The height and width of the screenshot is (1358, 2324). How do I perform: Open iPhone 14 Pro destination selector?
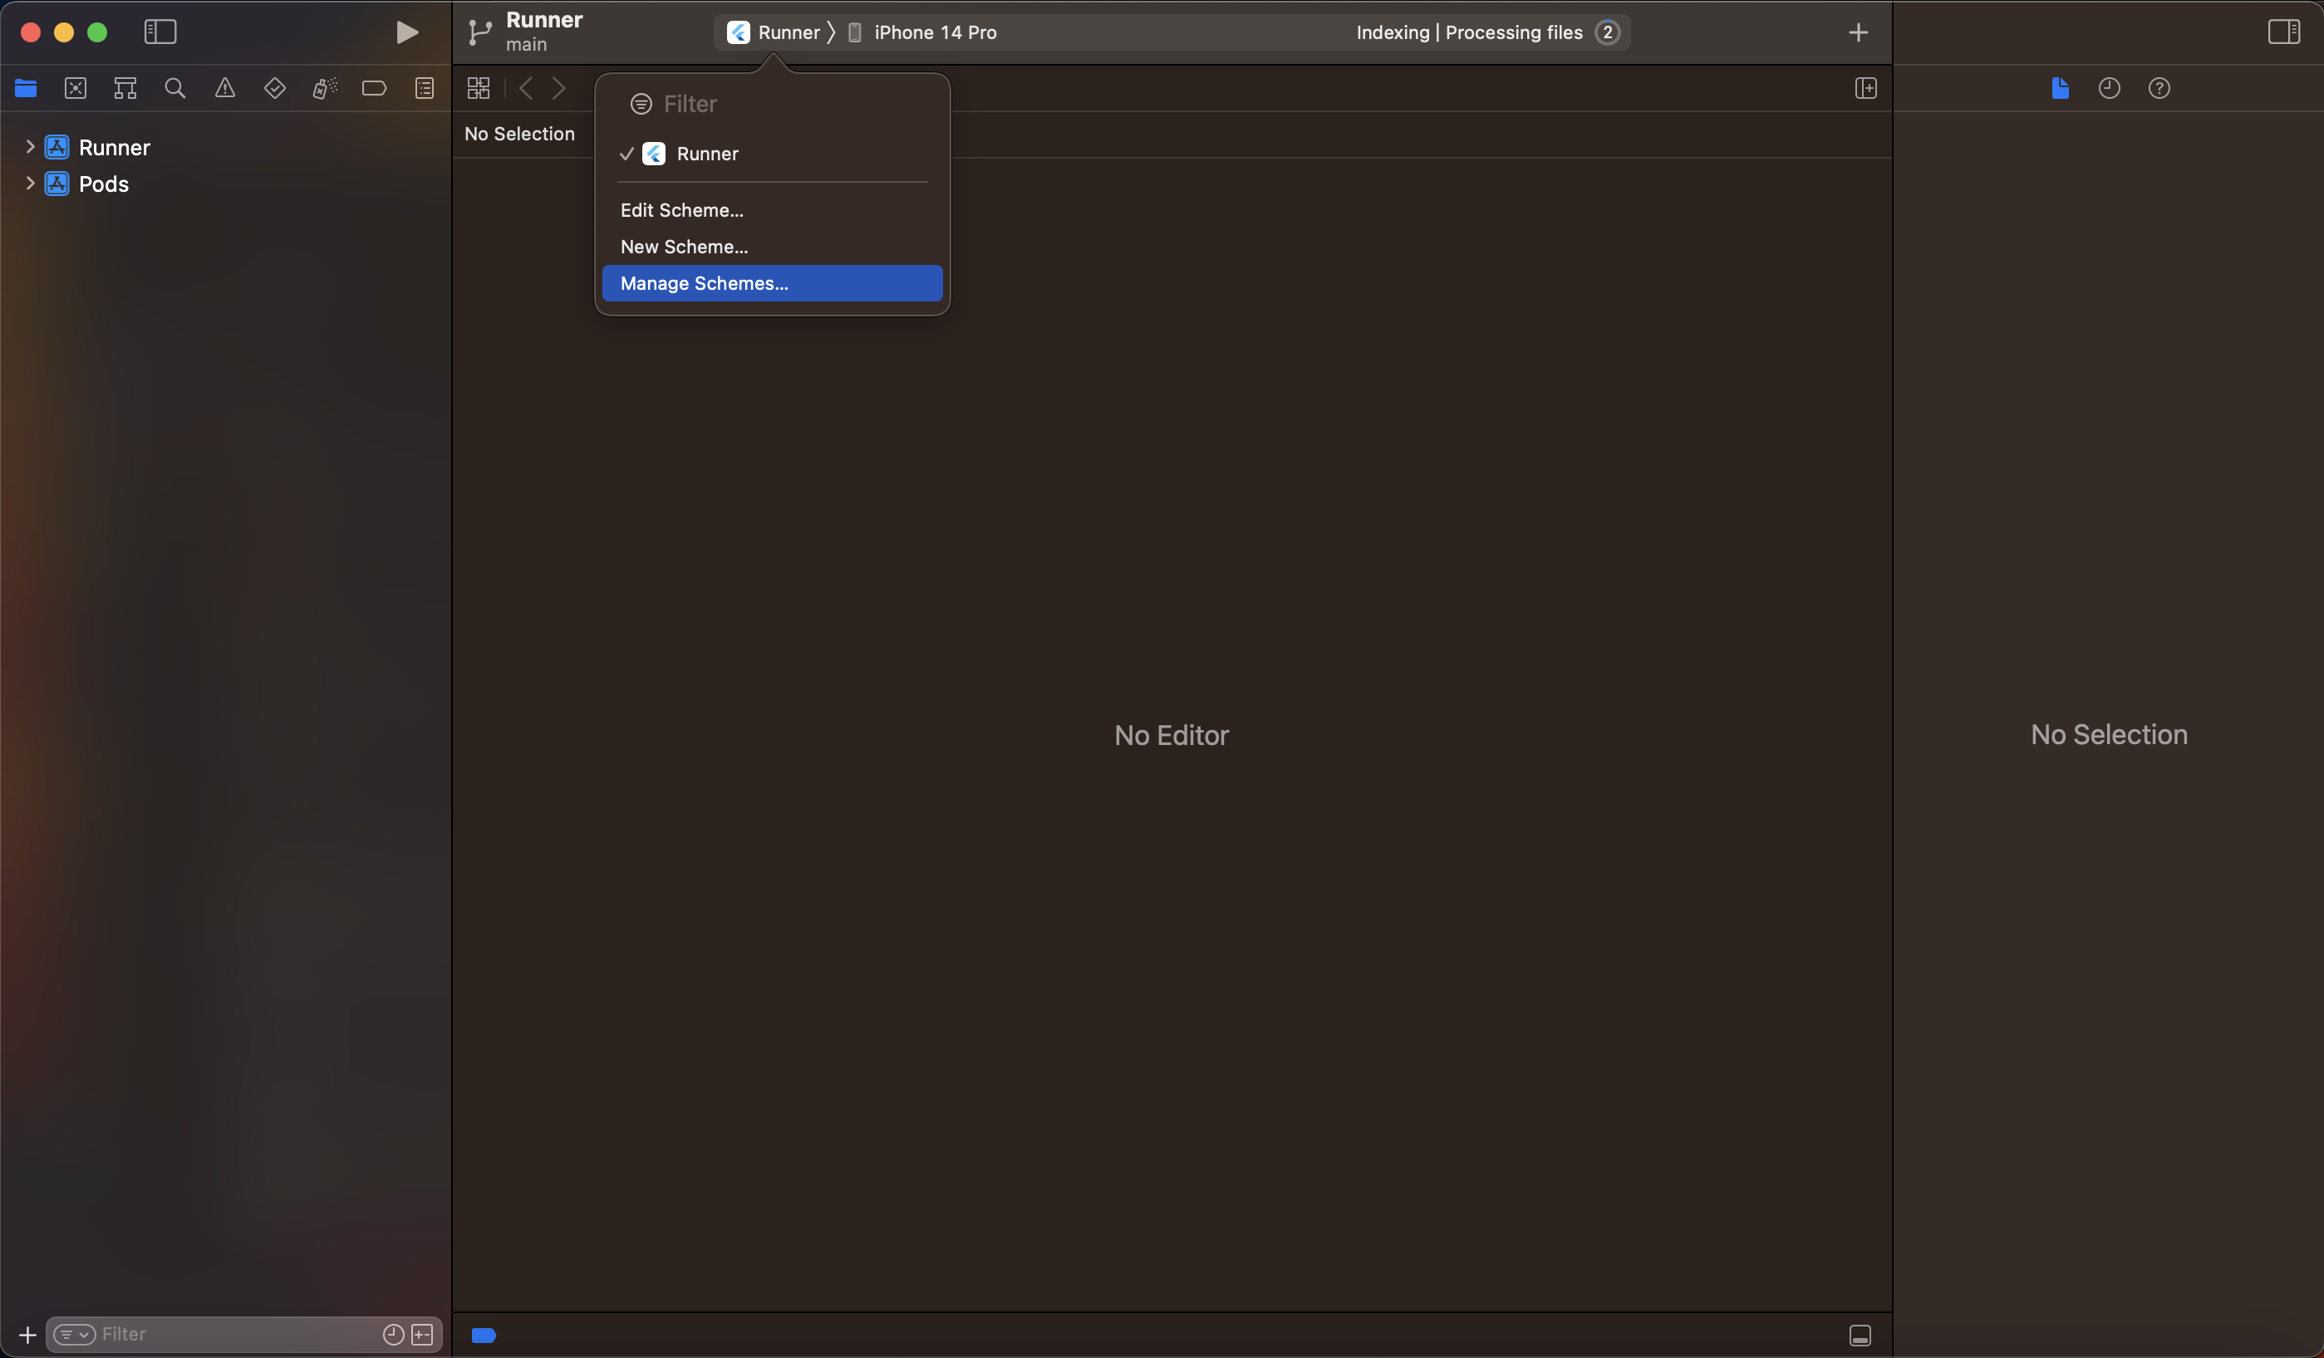[922, 33]
